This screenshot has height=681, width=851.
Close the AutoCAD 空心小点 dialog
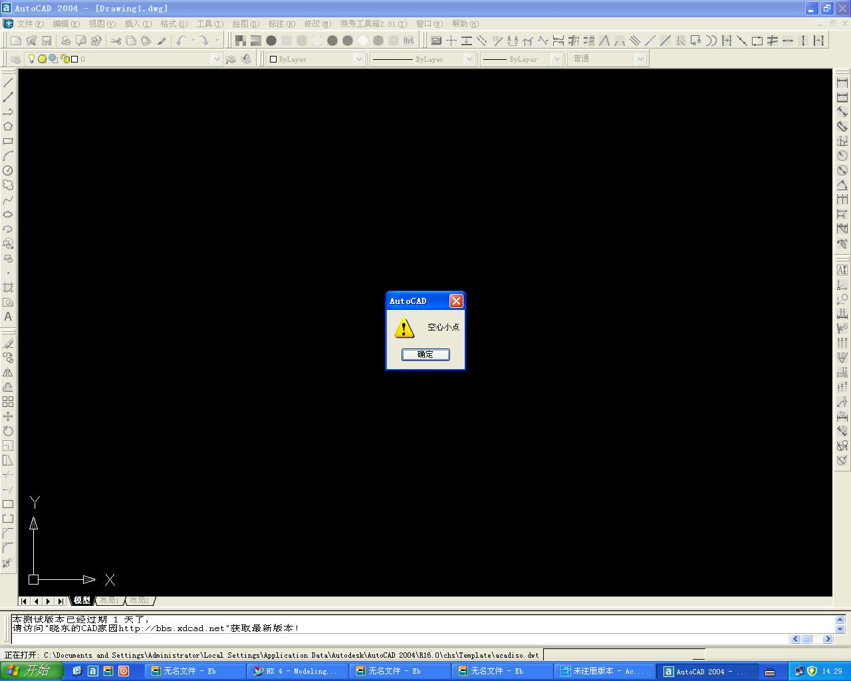coord(456,301)
